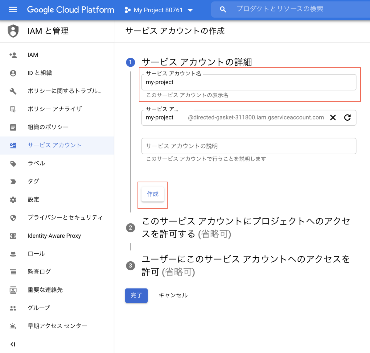Click the 作成 button
This screenshot has width=370, height=353.
point(152,194)
